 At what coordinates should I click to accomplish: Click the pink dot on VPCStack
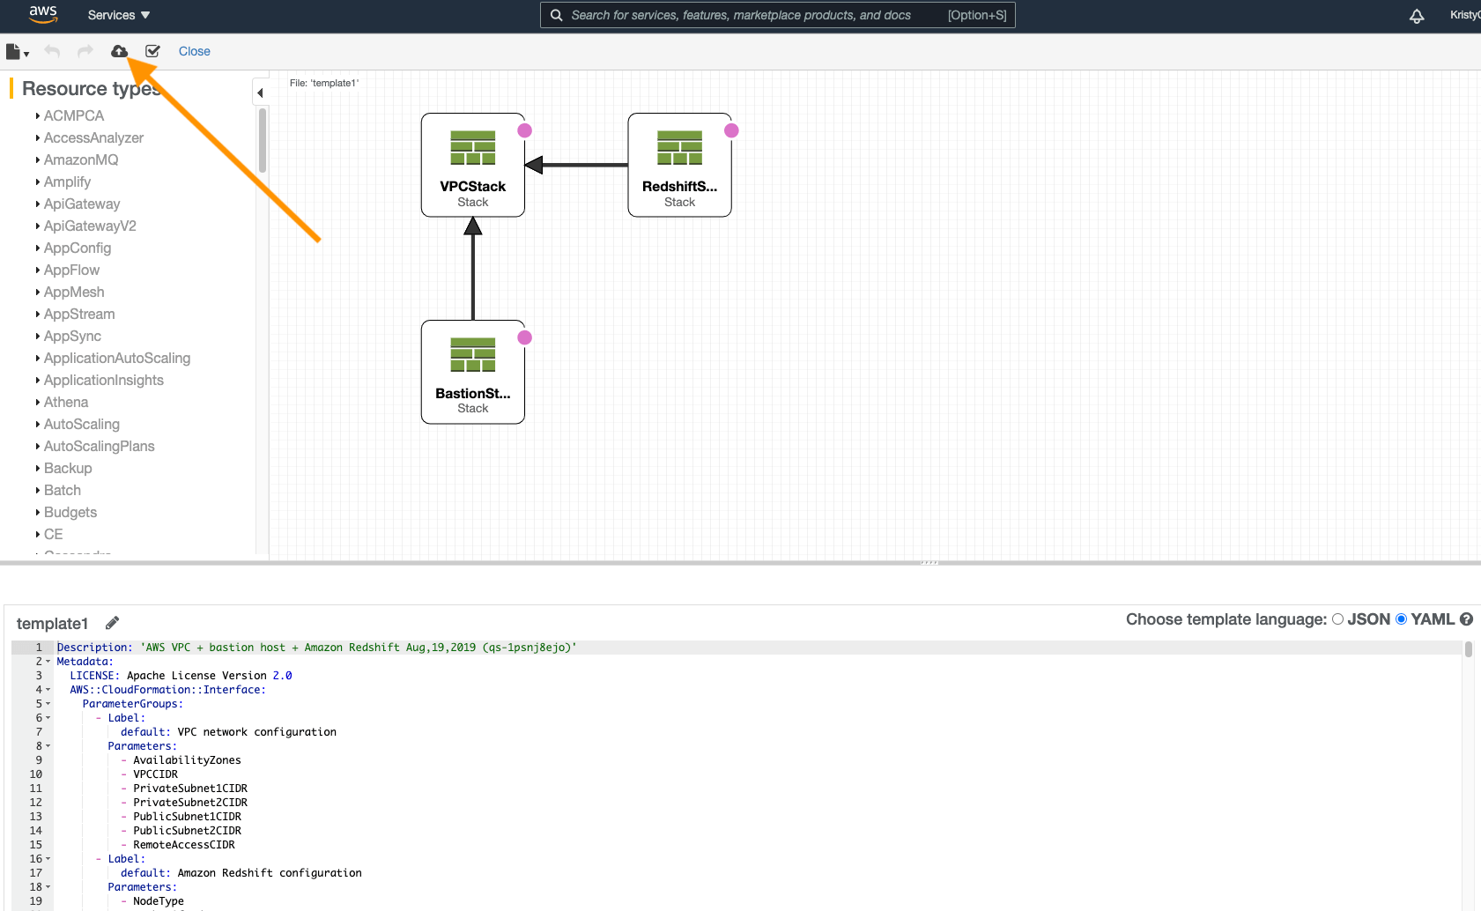coord(524,130)
